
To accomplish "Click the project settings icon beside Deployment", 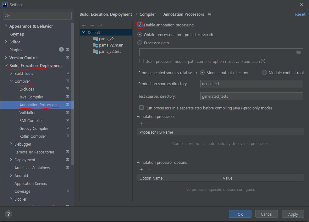I will point(67,159).
